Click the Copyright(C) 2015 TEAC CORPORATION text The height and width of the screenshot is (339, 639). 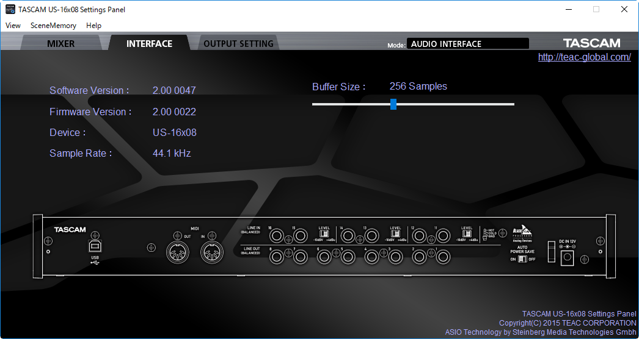coord(568,323)
